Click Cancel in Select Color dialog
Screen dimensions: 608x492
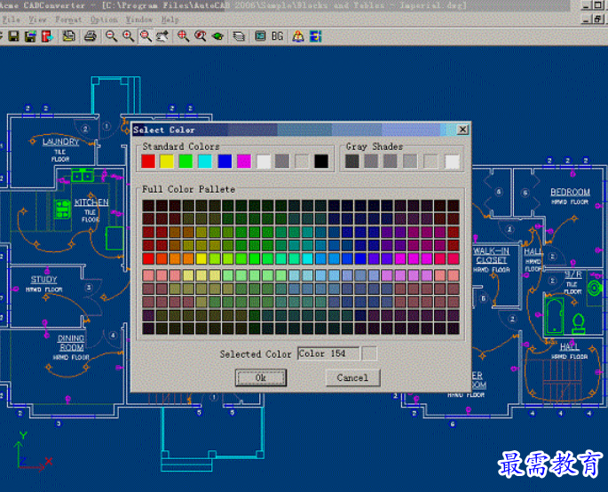[352, 377]
